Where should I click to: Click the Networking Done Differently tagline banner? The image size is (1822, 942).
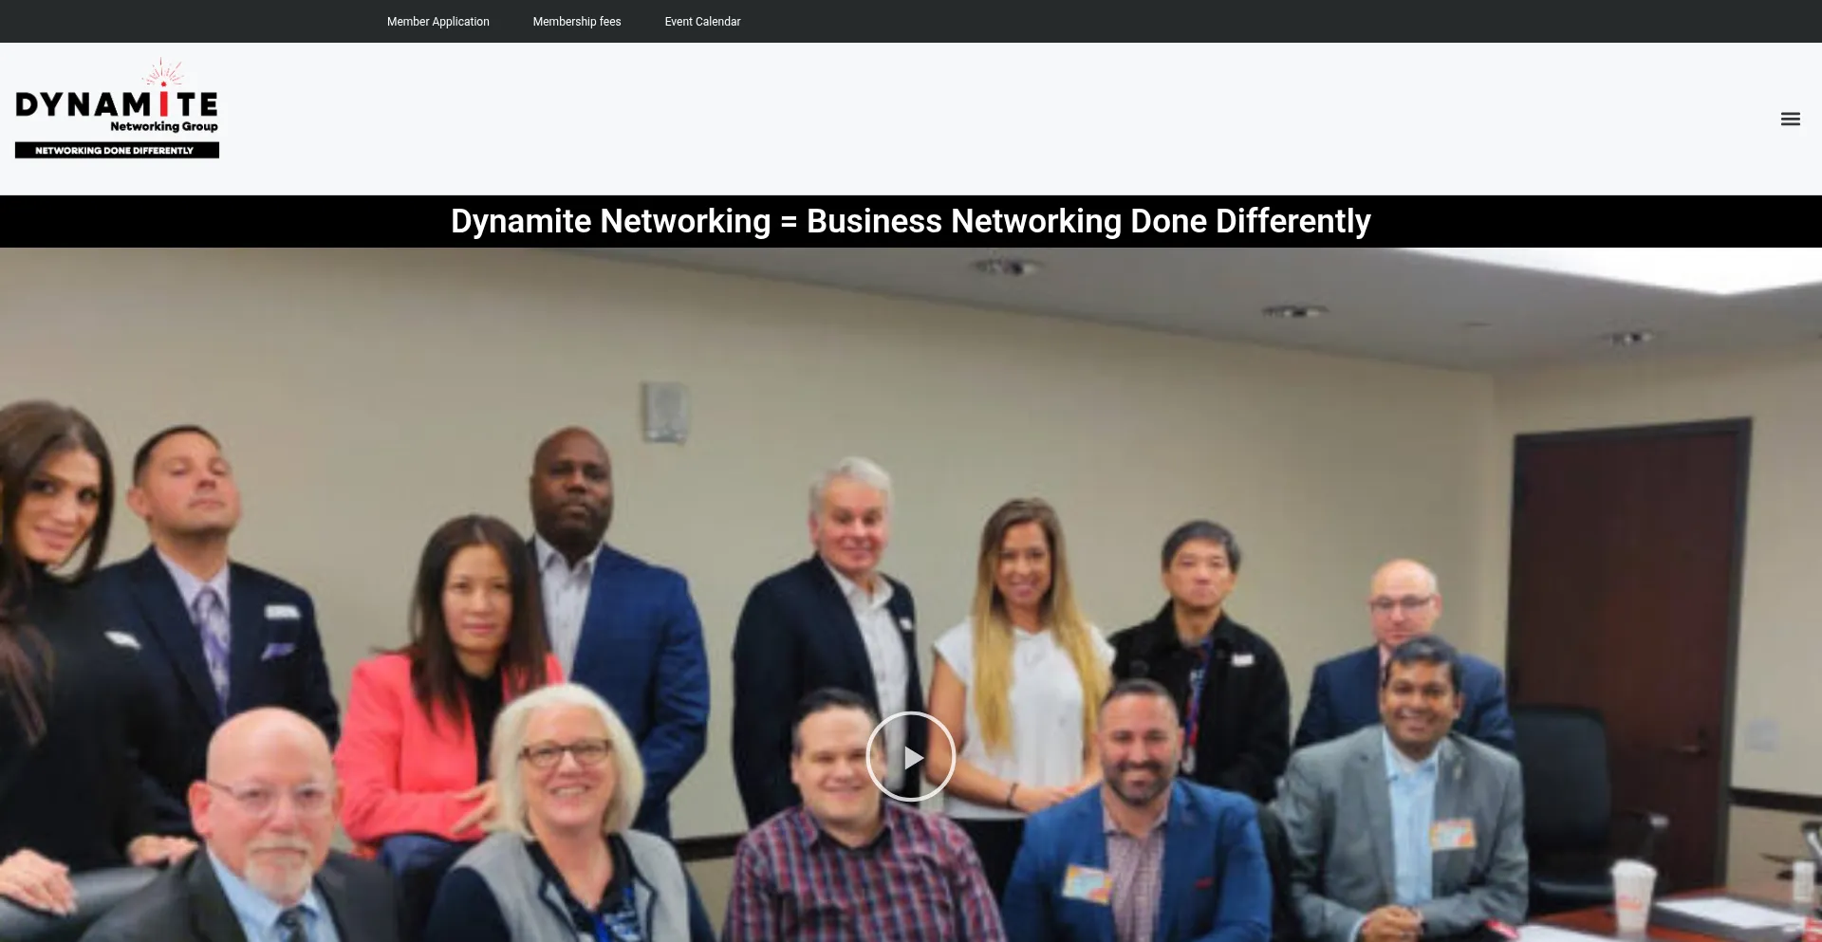point(117,150)
